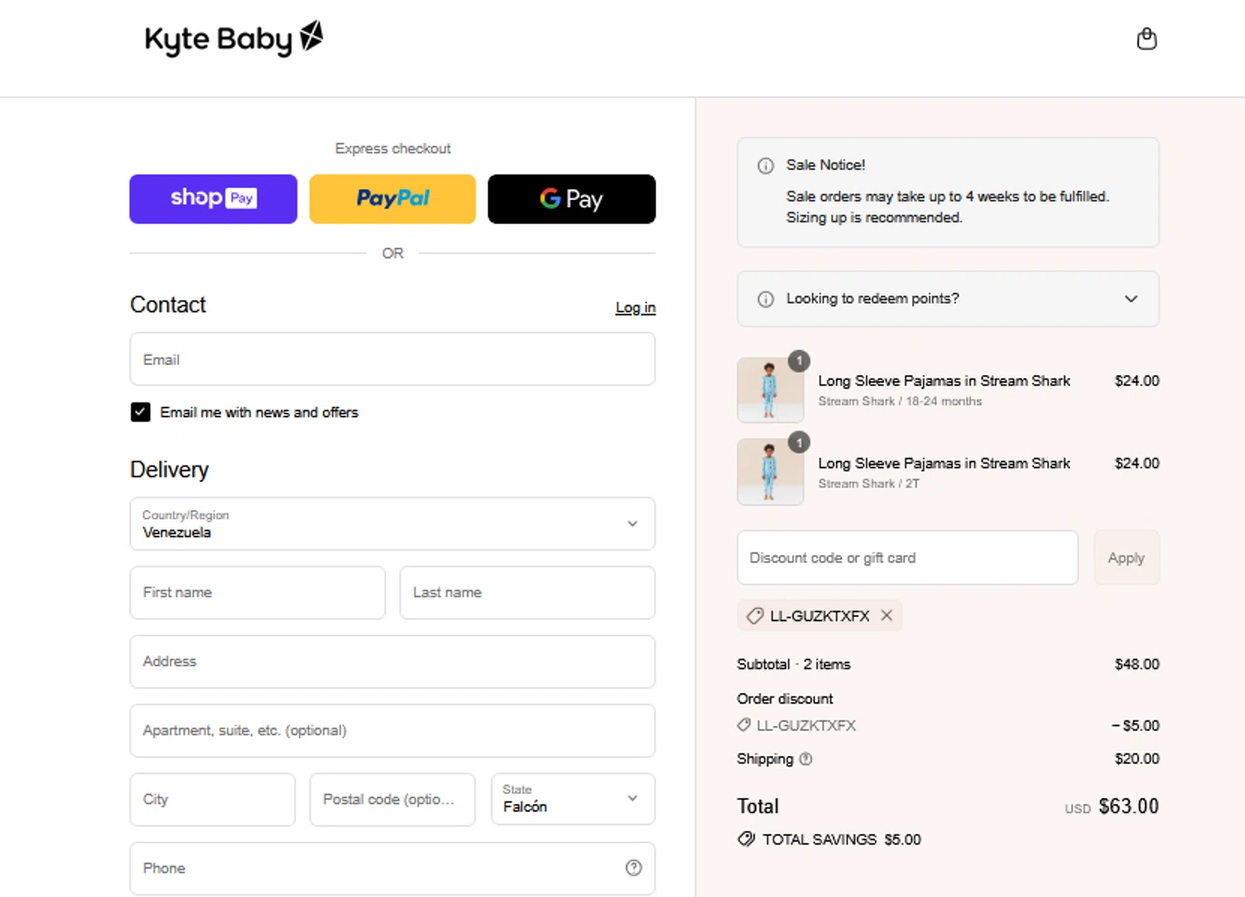
Task: Open the State dropdown showing Falcón
Action: tap(573, 799)
